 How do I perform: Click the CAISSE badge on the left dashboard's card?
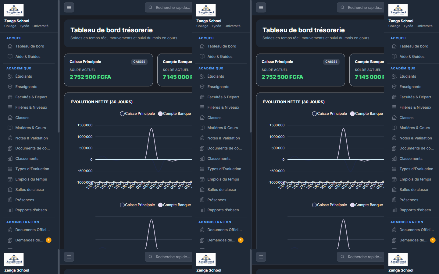(x=139, y=62)
